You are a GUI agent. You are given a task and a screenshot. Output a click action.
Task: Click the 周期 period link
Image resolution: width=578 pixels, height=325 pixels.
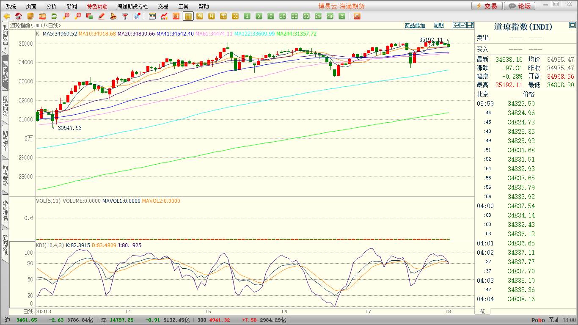pos(439,25)
